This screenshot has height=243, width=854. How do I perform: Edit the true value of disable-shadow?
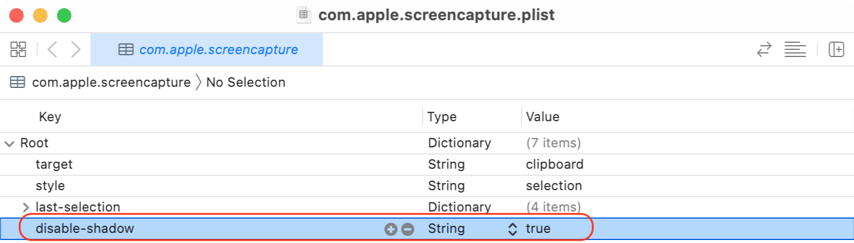538,229
